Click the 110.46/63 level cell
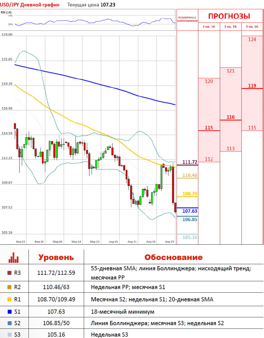Screen dimensions: 264x338 (56, 287)
